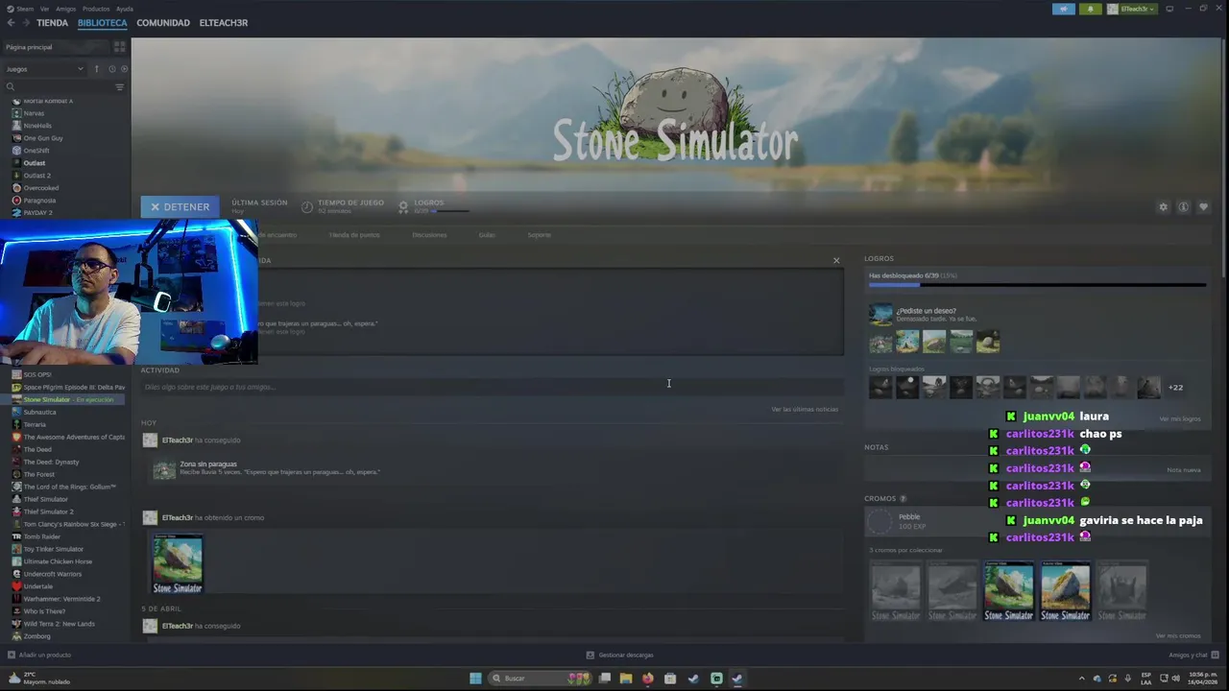
Task: Go back with the navigation back arrow
Action: pos(11,23)
